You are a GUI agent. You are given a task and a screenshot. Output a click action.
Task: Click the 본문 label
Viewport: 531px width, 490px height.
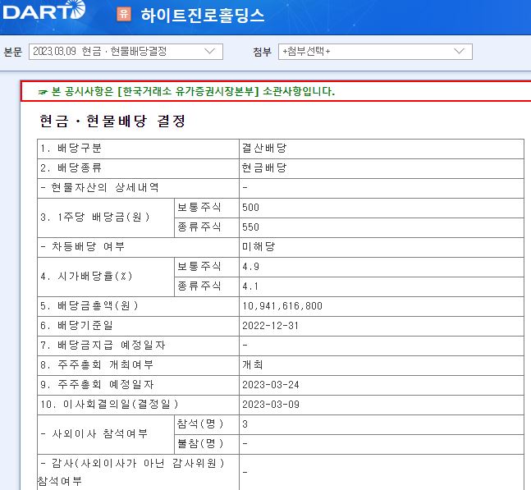pyautogui.click(x=13, y=52)
